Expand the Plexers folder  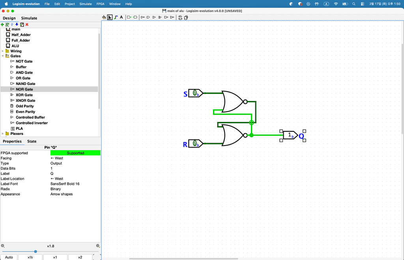coord(3,134)
